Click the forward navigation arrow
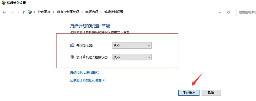 pos(12,12)
